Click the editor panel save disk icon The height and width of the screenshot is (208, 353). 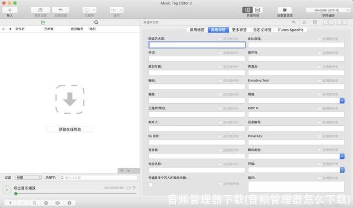coord(315,22)
